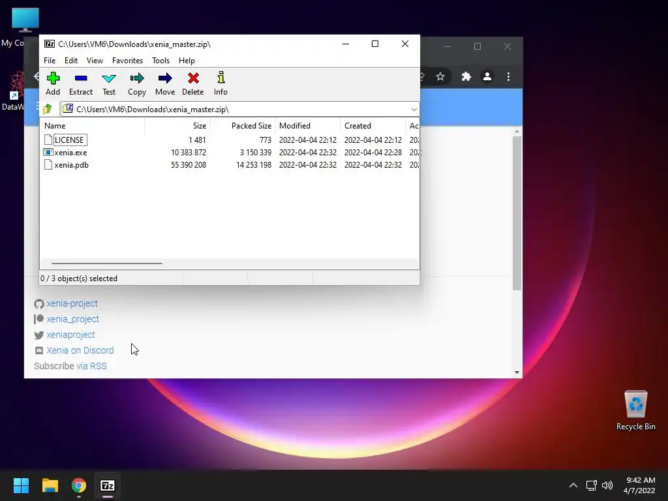The image size is (668, 501).
Task: Open the xenia-project GitHub link
Action: (x=72, y=303)
